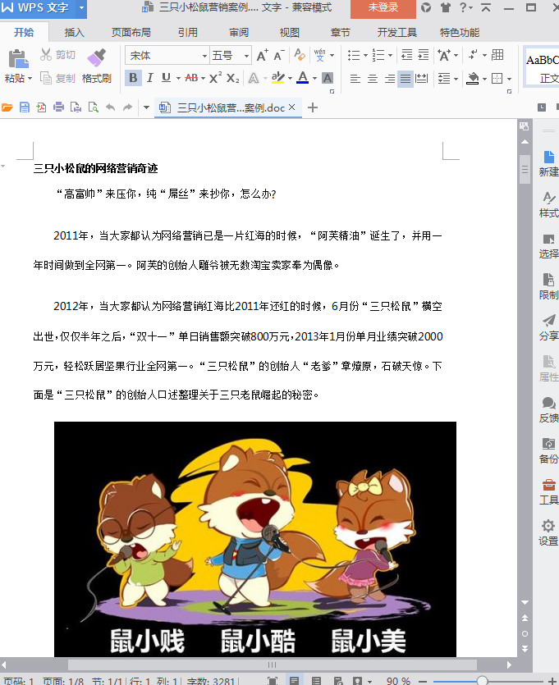Image resolution: width=559 pixels, height=685 pixels.
Task: Switch to 引用 ribbon tab
Action: (x=188, y=32)
